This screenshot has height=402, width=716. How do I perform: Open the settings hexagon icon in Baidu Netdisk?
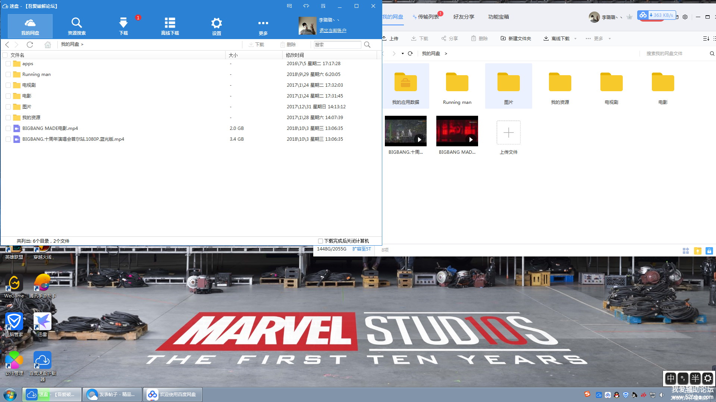(x=685, y=17)
